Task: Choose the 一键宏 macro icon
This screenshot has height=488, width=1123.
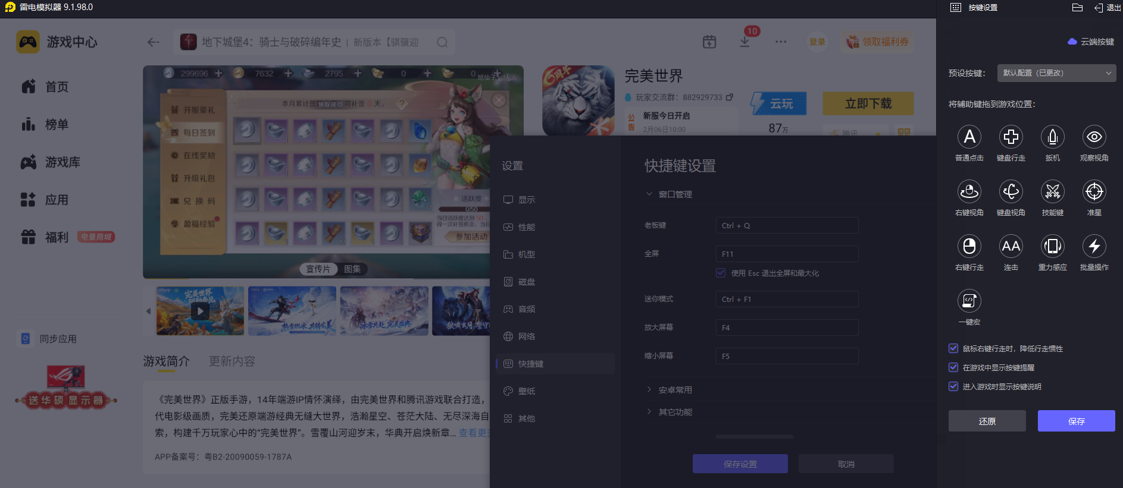Action: tap(969, 301)
